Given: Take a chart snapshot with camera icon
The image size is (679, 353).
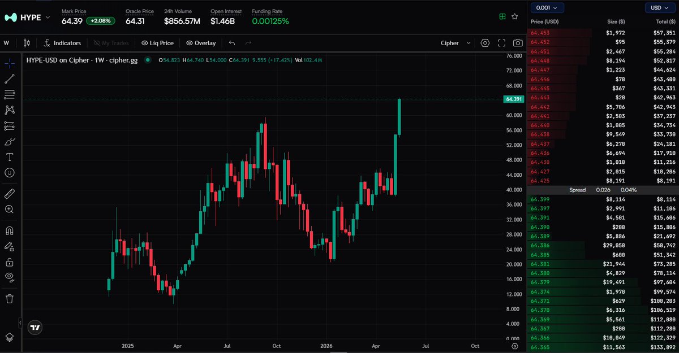Looking at the screenshot, I should [x=518, y=43].
